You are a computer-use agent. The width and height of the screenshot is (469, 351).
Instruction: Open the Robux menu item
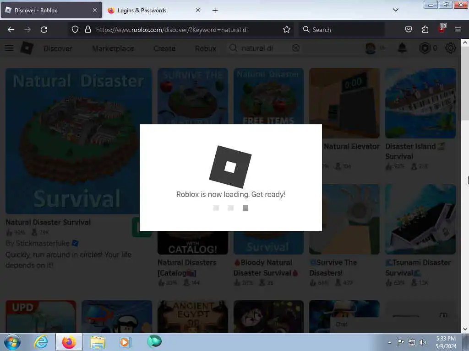pos(206,48)
